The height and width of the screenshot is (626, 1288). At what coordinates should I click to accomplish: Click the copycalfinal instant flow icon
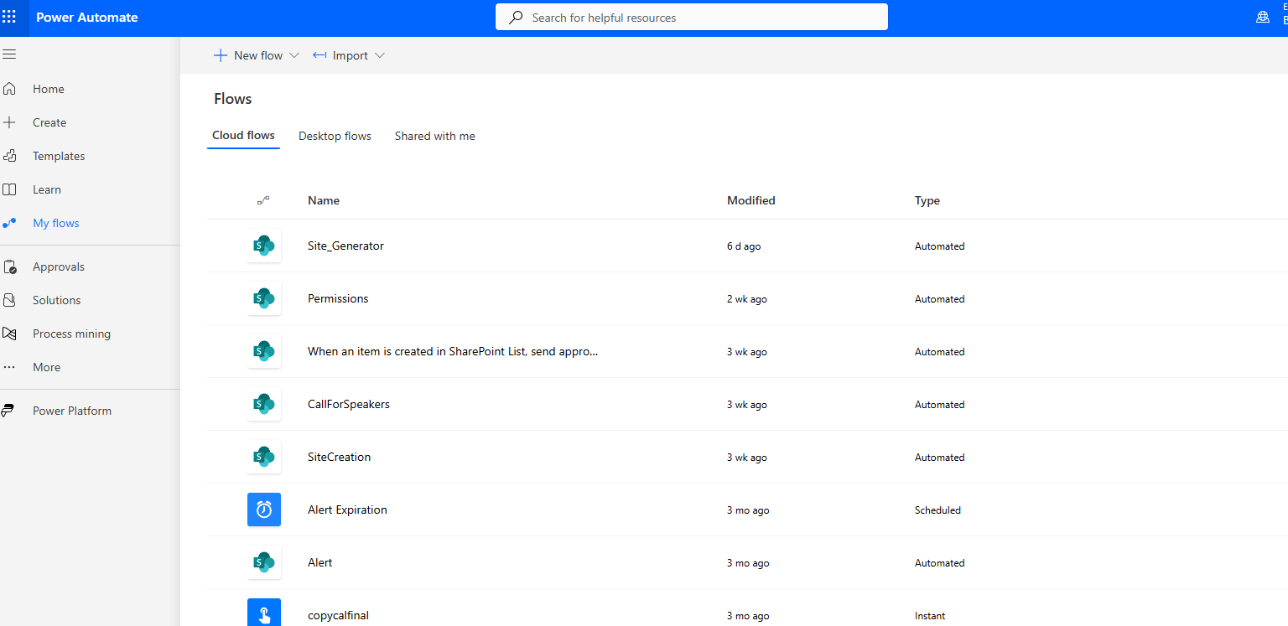[264, 614]
